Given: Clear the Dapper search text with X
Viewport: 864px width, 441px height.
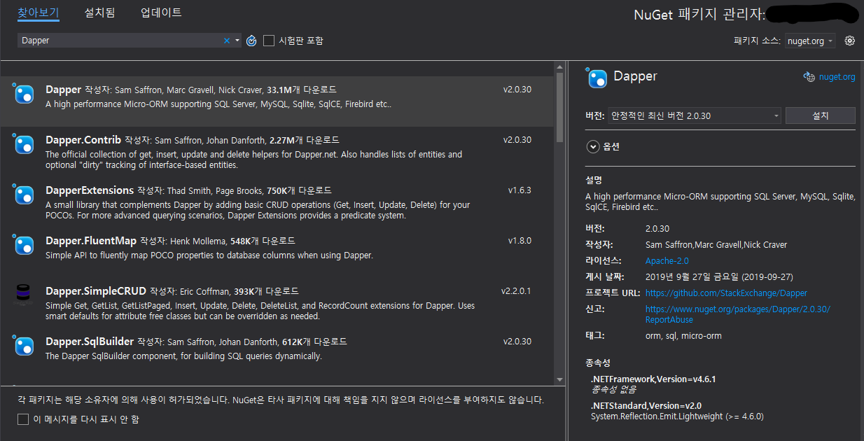Looking at the screenshot, I should coord(226,41).
